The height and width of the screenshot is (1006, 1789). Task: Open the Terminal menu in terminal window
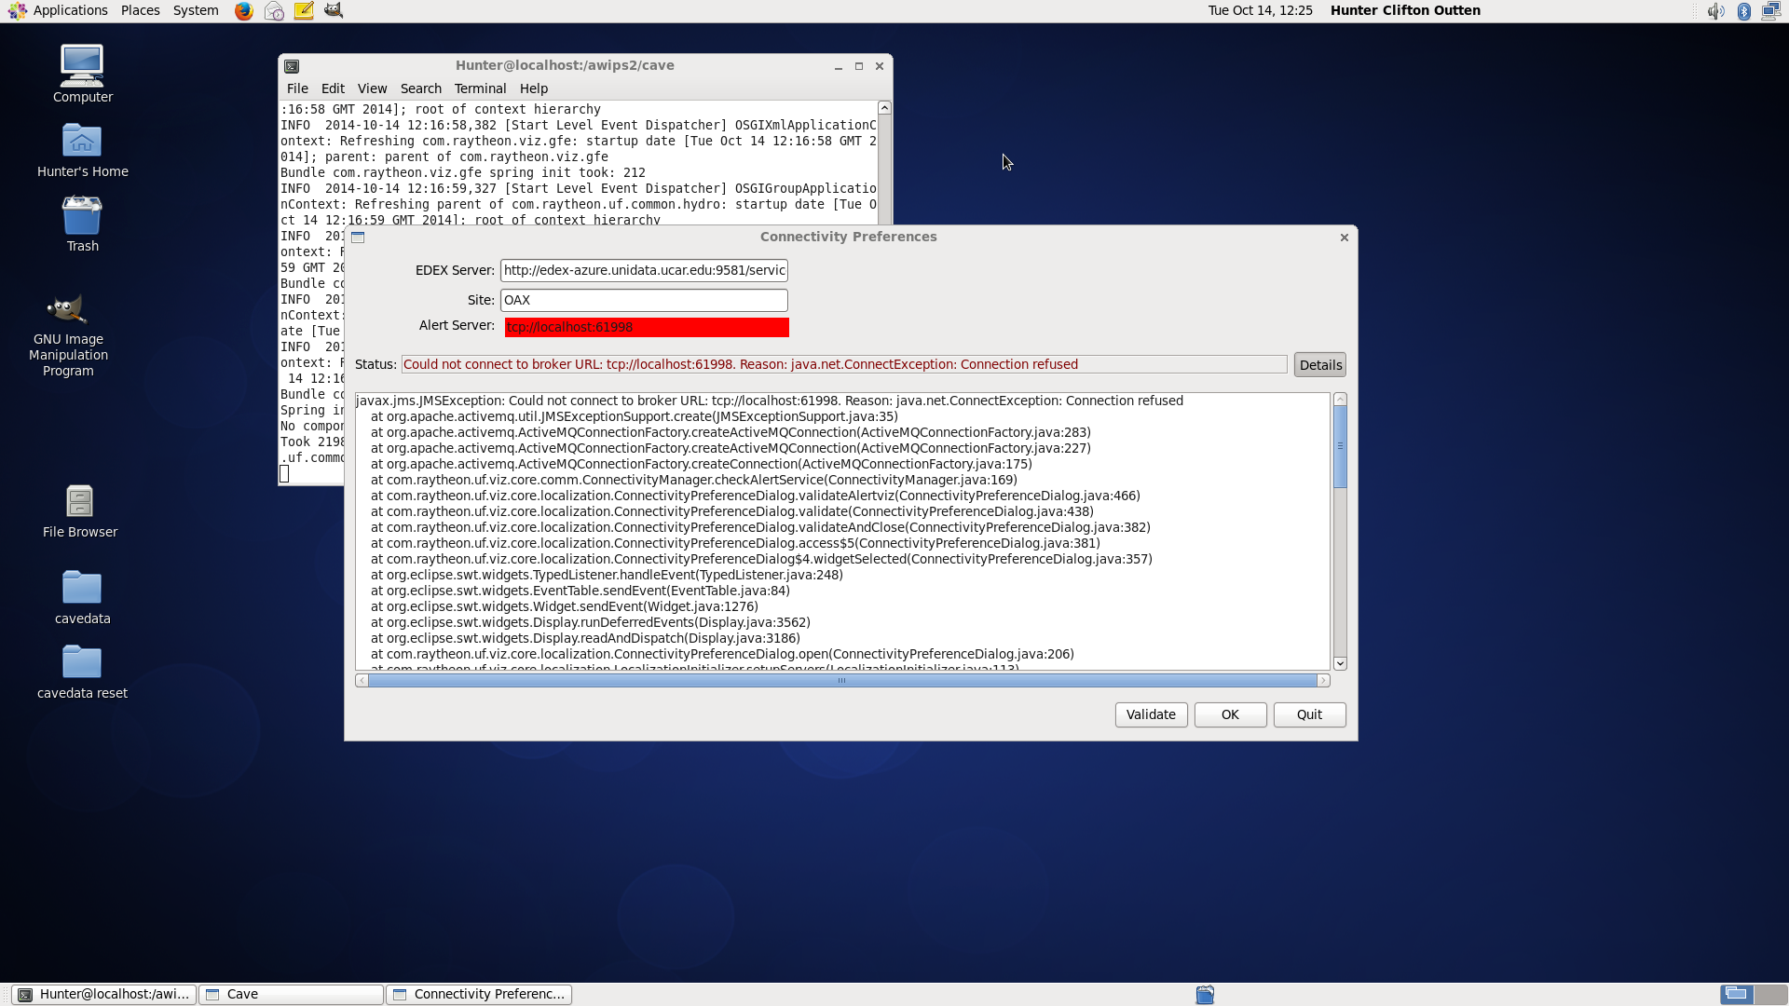(x=480, y=88)
